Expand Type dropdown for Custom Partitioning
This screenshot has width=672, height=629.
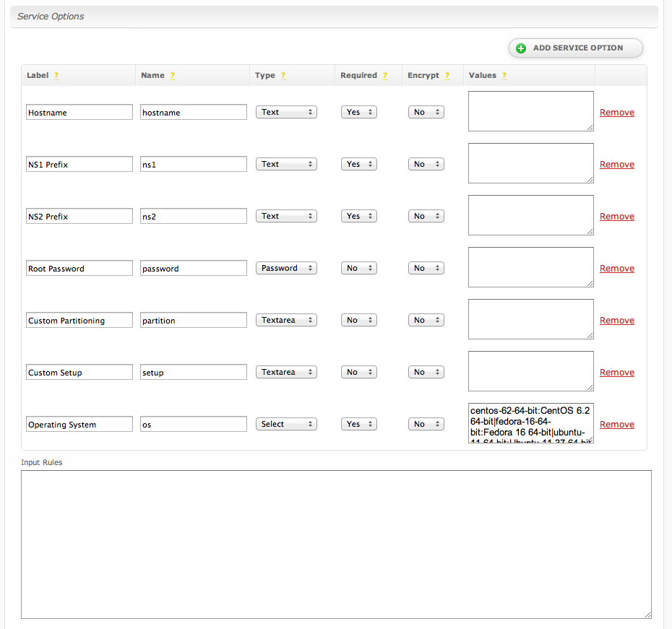pyautogui.click(x=286, y=321)
